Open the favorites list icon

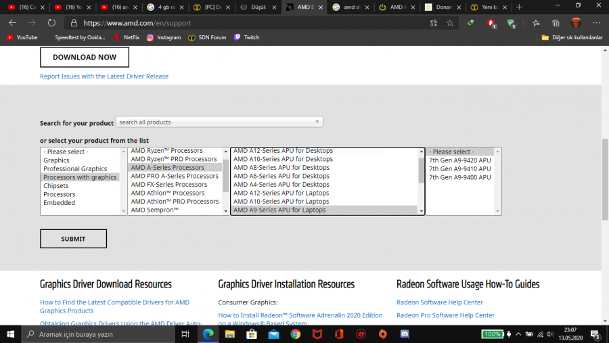(x=536, y=23)
